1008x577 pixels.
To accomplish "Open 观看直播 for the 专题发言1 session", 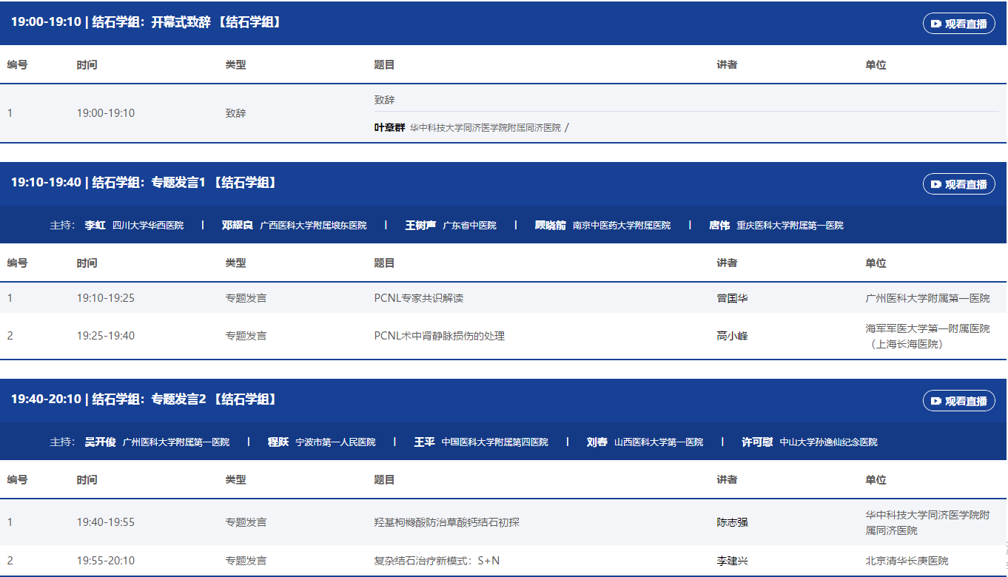I will coord(958,184).
